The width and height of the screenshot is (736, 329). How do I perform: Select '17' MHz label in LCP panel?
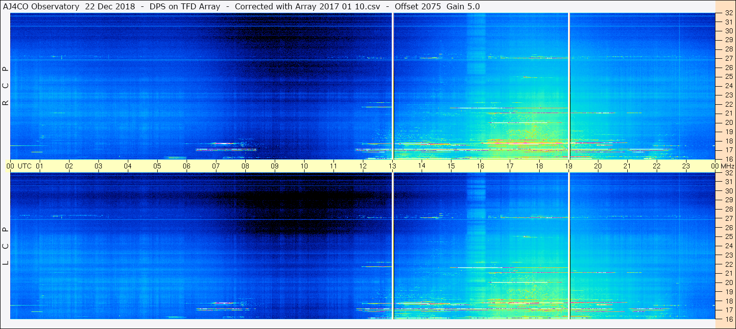click(729, 310)
